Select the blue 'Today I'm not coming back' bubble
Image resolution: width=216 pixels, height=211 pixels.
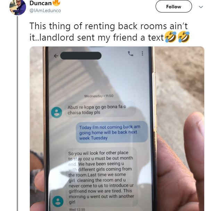pyautogui.click(x=112, y=132)
